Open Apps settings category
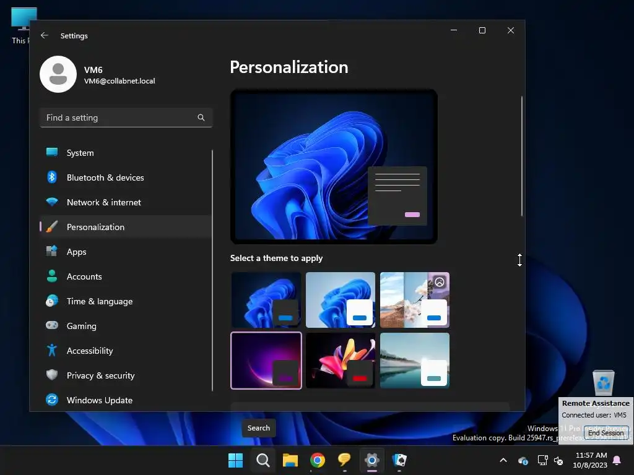 click(126, 252)
